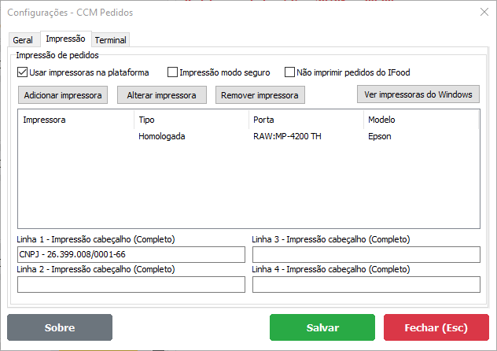This screenshot has width=497, height=351.
Task: Toggle Não imprimir pedidos do IFood
Action: (x=289, y=72)
